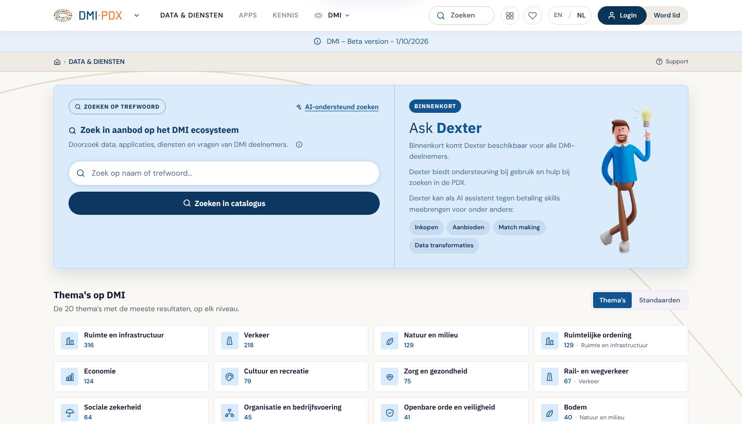Click the Match making skill tag
The image size is (742, 424).
point(519,228)
